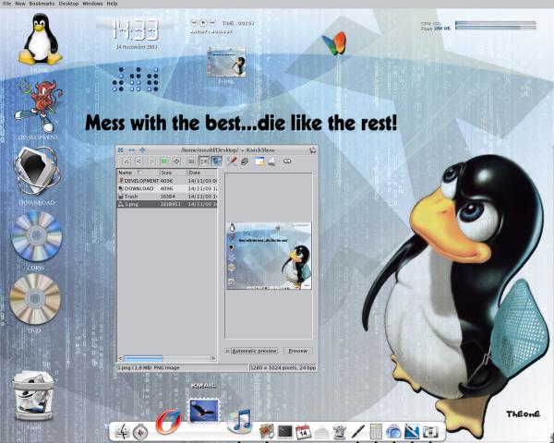Image resolution: width=554 pixels, height=443 pixels.
Task: Click the icon at right end of KuickShow title bar
Action: pyautogui.click(x=313, y=150)
